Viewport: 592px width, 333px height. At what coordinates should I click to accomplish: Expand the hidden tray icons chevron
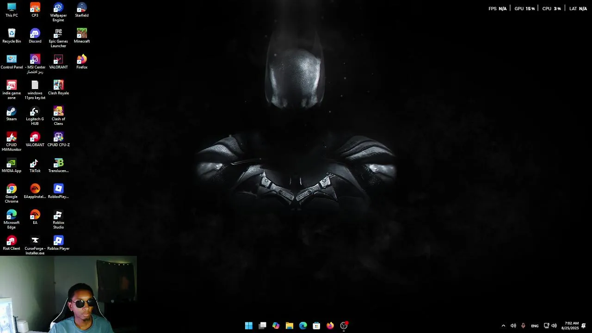click(503, 326)
